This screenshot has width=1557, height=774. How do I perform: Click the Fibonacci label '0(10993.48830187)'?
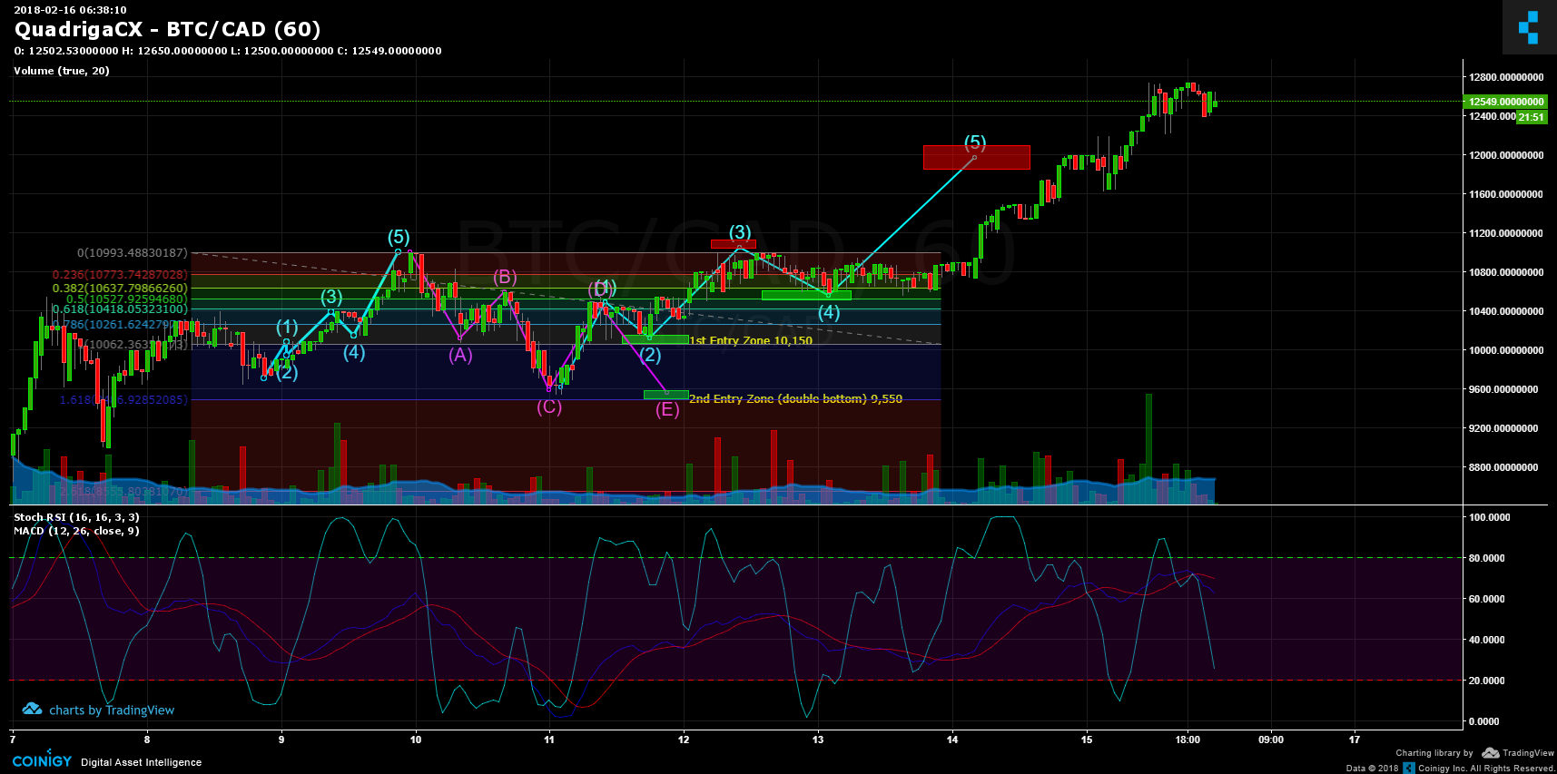coord(133,253)
